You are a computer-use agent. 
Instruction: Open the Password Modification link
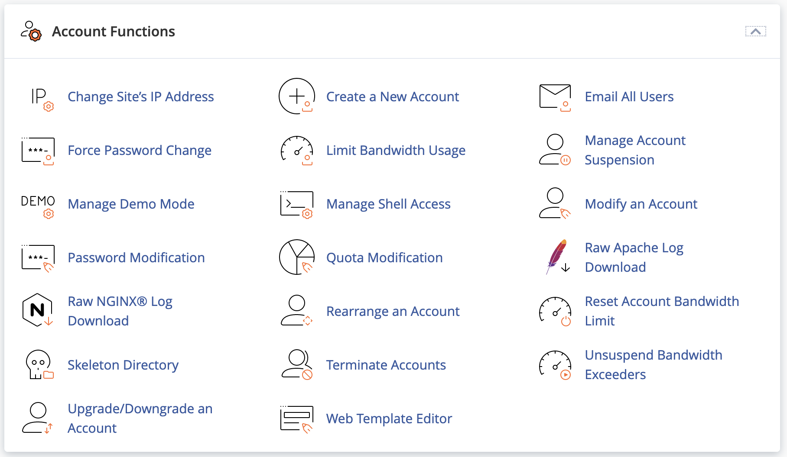(x=136, y=257)
